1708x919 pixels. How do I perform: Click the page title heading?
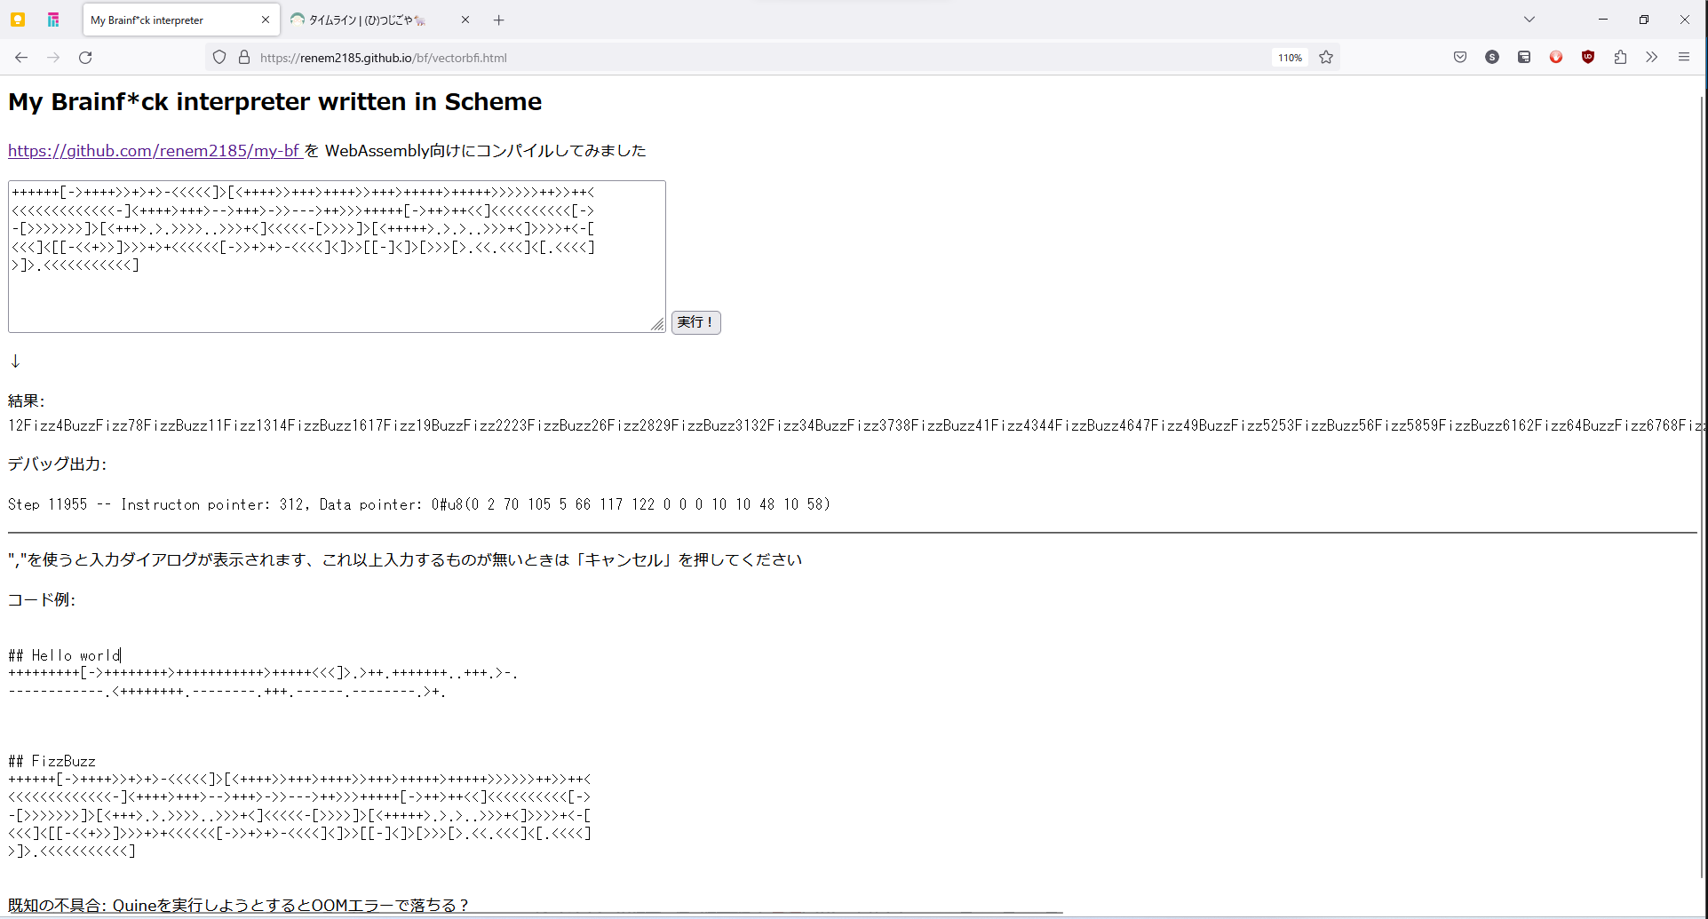274,102
